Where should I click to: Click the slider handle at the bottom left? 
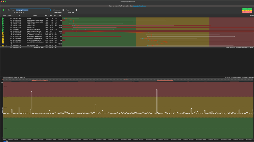[x=7, y=141]
